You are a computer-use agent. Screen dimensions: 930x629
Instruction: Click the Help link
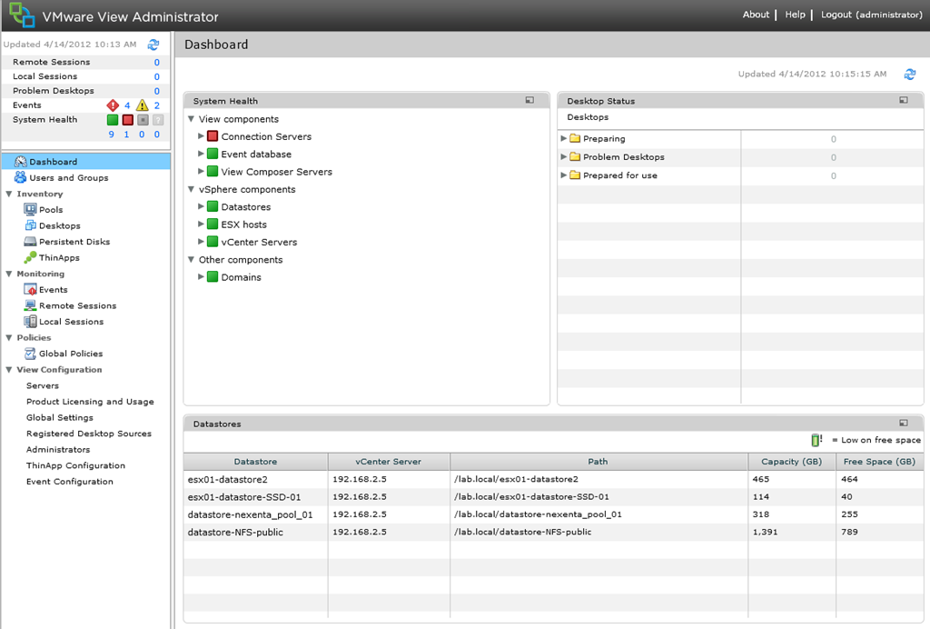pos(796,15)
